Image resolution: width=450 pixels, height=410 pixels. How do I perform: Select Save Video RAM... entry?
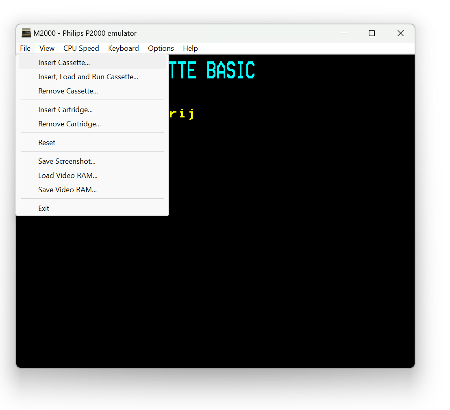[92, 190]
